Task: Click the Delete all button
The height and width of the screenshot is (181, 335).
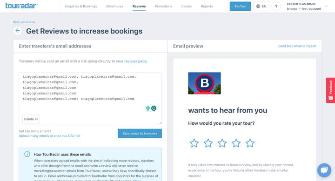Action: tap(31, 119)
